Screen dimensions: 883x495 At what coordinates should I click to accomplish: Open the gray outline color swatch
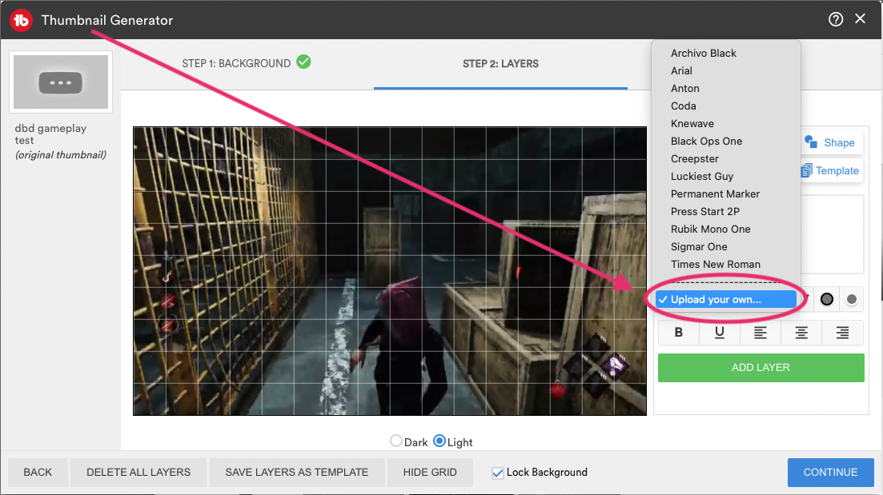[x=852, y=299]
